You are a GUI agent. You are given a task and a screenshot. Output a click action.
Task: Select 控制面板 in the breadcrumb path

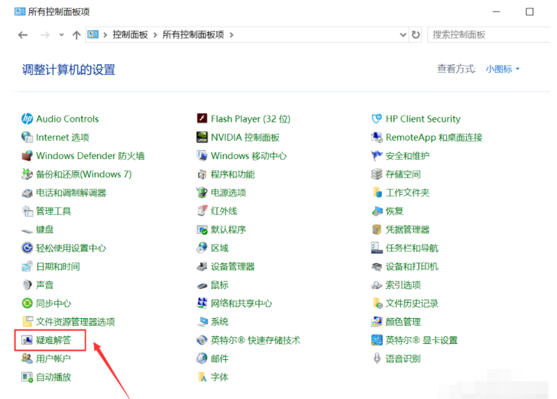pos(130,35)
